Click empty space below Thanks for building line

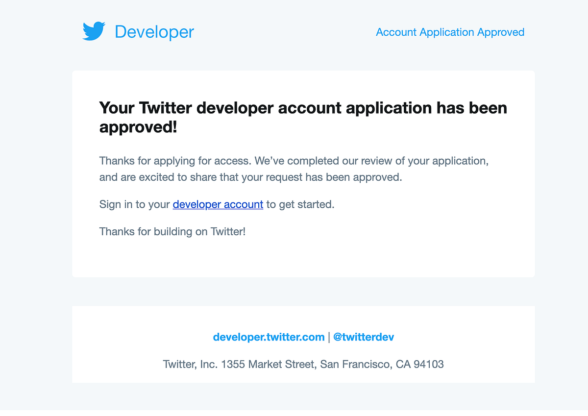[x=303, y=257]
